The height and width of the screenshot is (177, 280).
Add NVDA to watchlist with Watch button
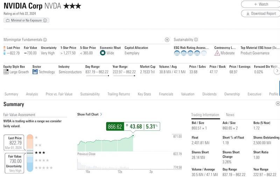pos(260,4)
